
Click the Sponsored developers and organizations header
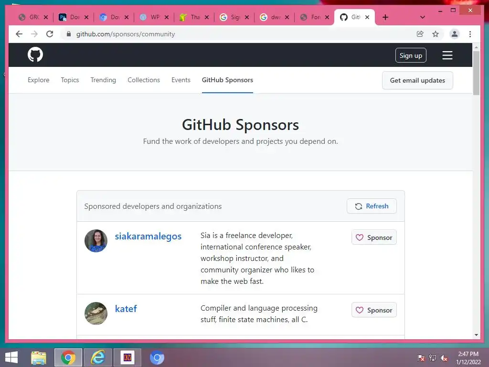click(153, 206)
